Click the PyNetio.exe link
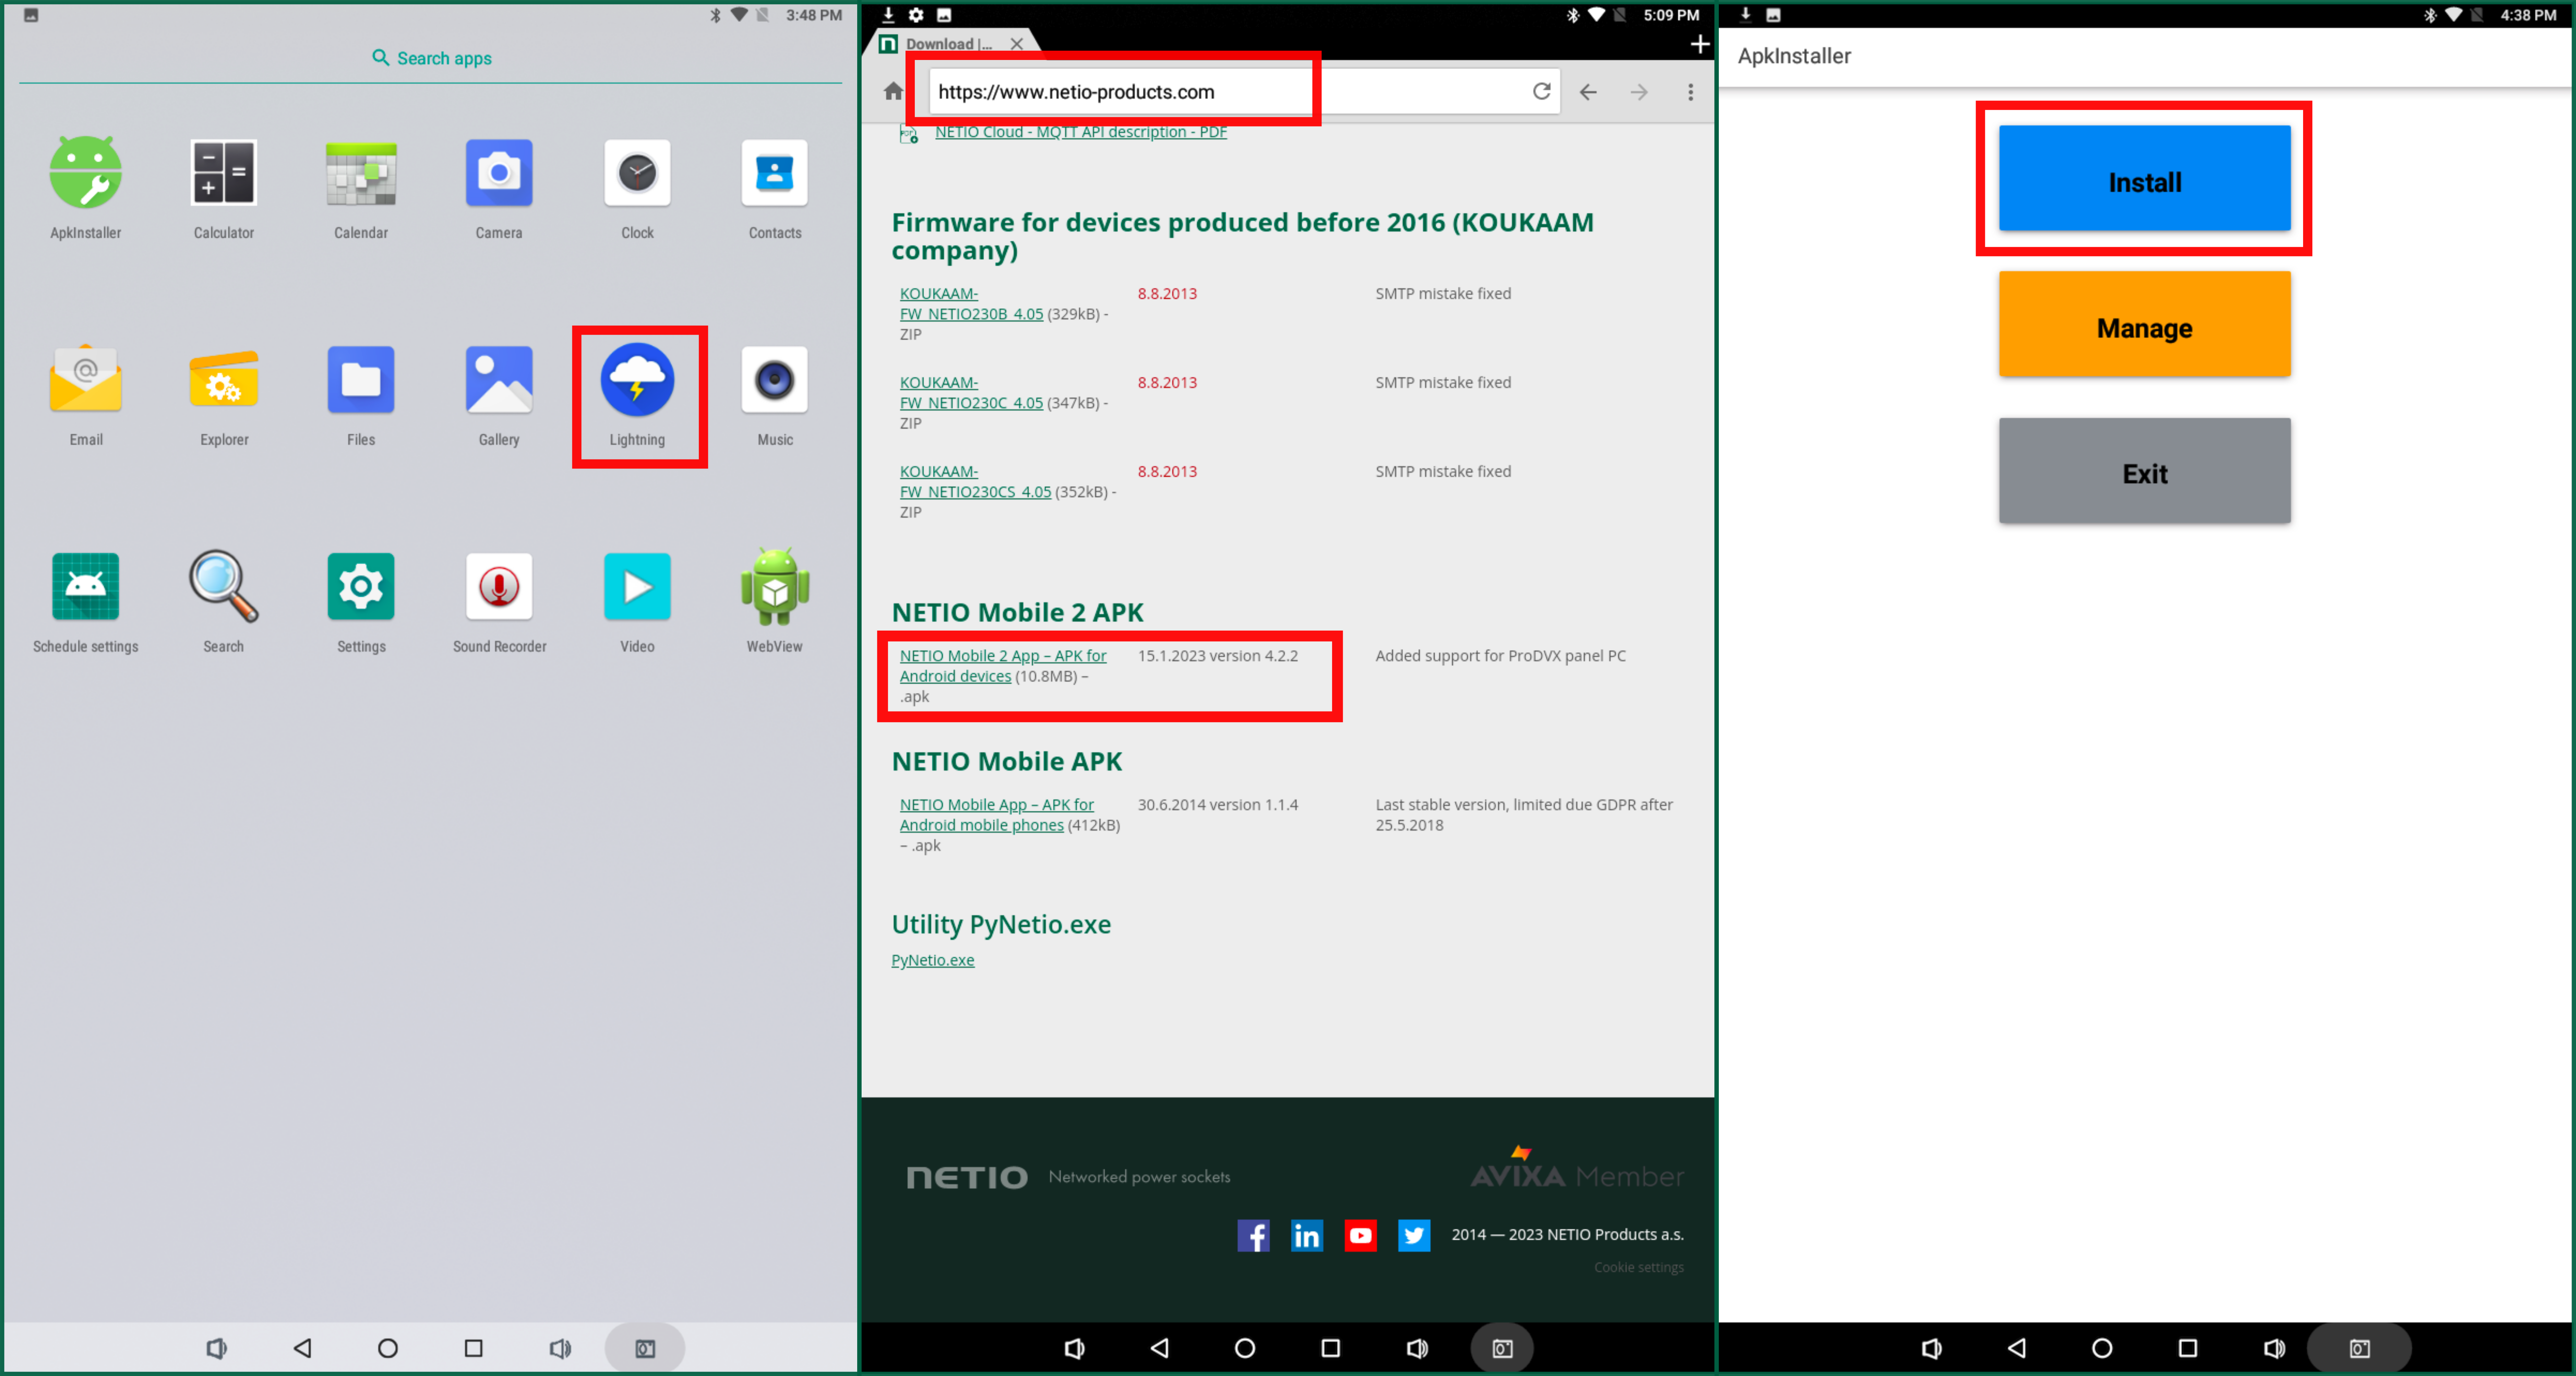Image resolution: width=2576 pixels, height=1376 pixels. (933, 960)
